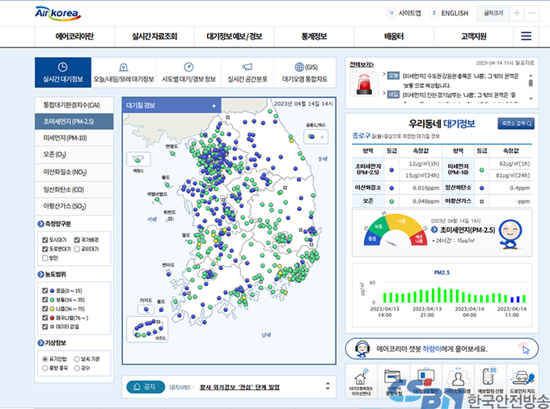Toggle the 도로변대기 checkbox
This screenshot has height=409, width=550.
tap(45, 249)
